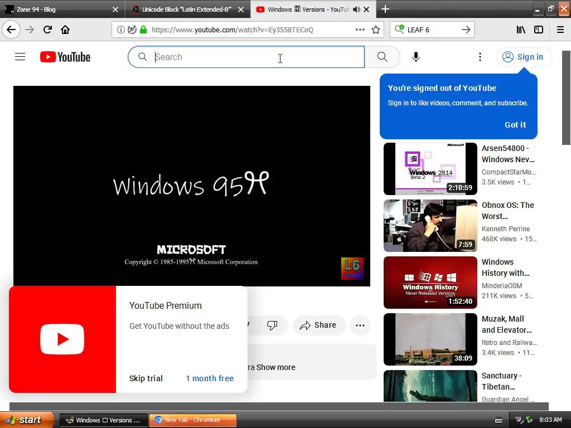Open Windows History Never Released thumbnail
Screen dimensions: 571x428
click(430, 283)
